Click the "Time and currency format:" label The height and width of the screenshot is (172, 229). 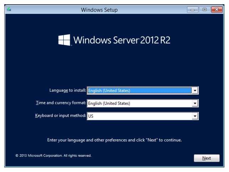(x=61, y=103)
